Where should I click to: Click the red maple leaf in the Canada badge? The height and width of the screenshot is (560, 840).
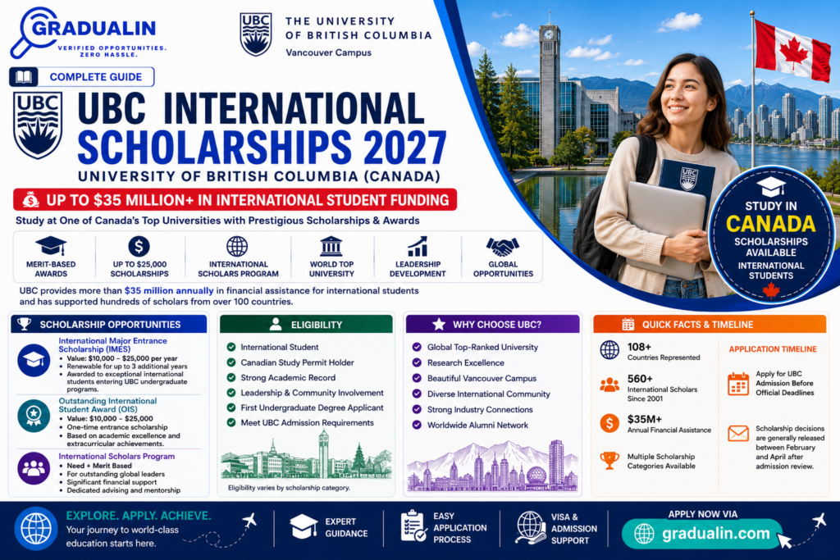(x=771, y=291)
